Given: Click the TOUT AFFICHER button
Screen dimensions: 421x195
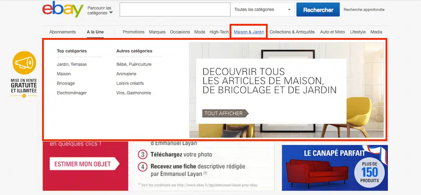Looking at the screenshot, I should [225, 113].
